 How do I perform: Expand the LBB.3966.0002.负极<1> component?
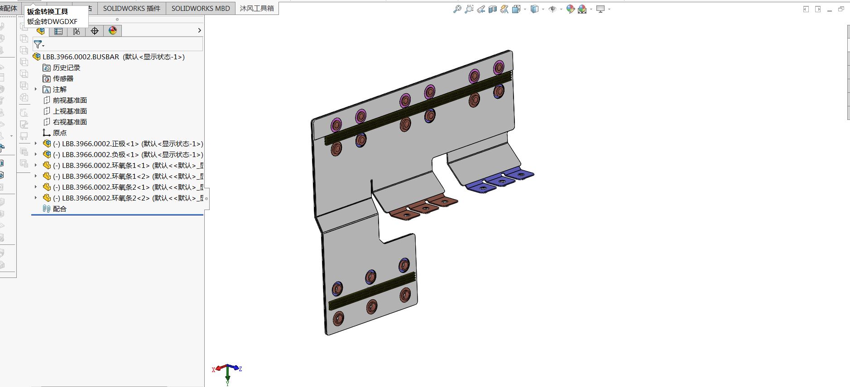tap(36, 154)
